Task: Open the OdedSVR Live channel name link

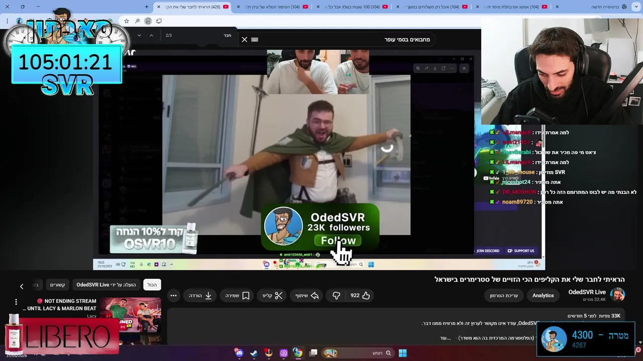Action: click(587, 292)
